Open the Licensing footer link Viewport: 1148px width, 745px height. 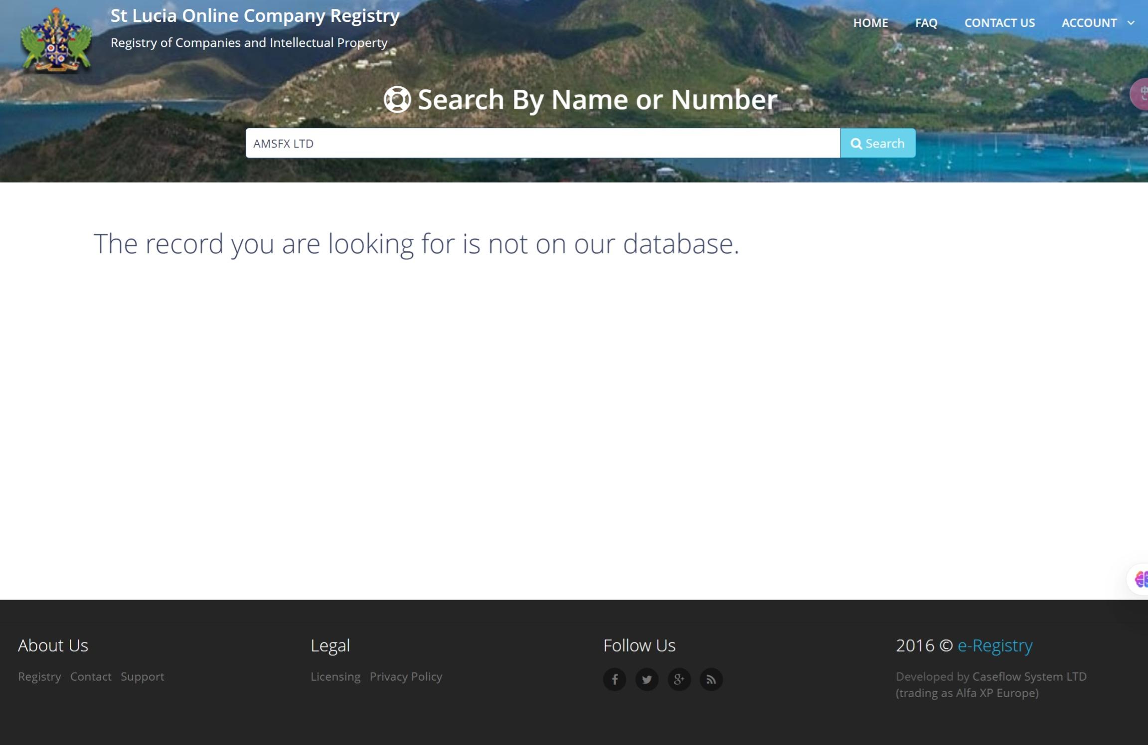pos(335,677)
